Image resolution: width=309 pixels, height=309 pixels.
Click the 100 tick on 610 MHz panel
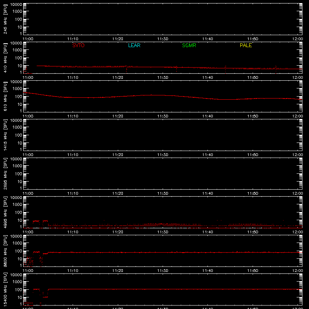tap(19, 96)
